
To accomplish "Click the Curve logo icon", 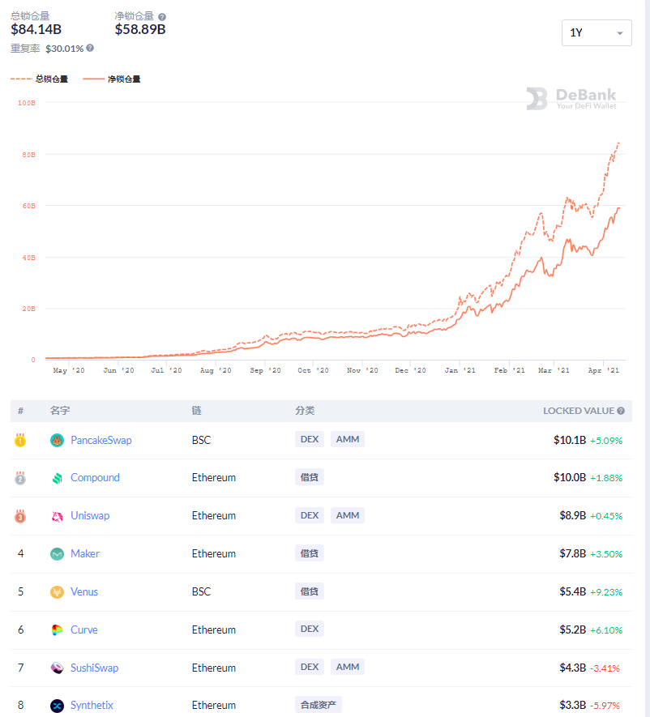I will pyautogui.click(x=58, y=630).
